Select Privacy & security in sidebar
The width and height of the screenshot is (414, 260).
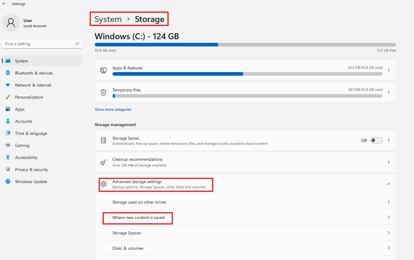pyautogui.click(x=42, y=170)
